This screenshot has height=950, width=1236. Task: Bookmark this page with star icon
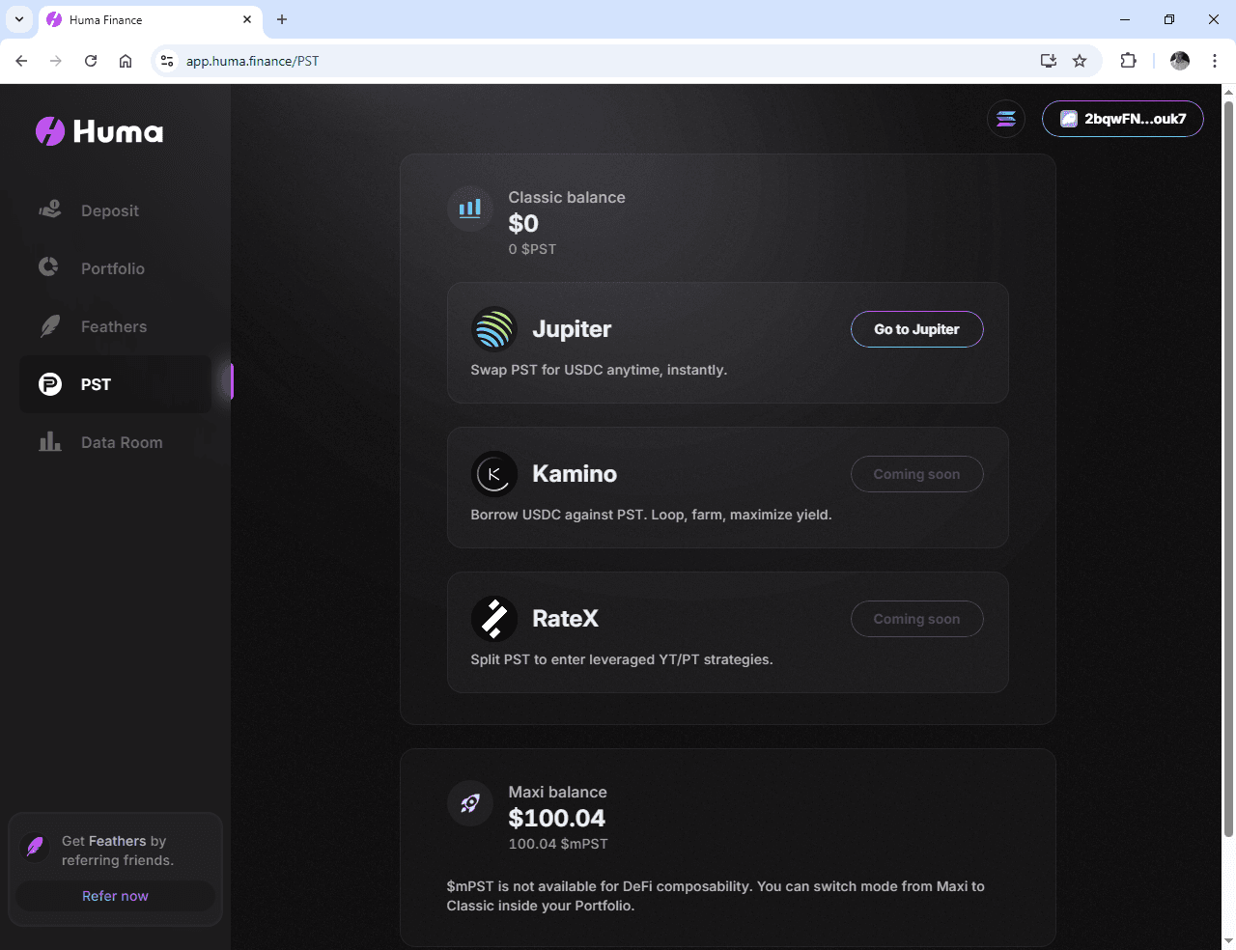pyautogui.click(x=1080, y=61)
